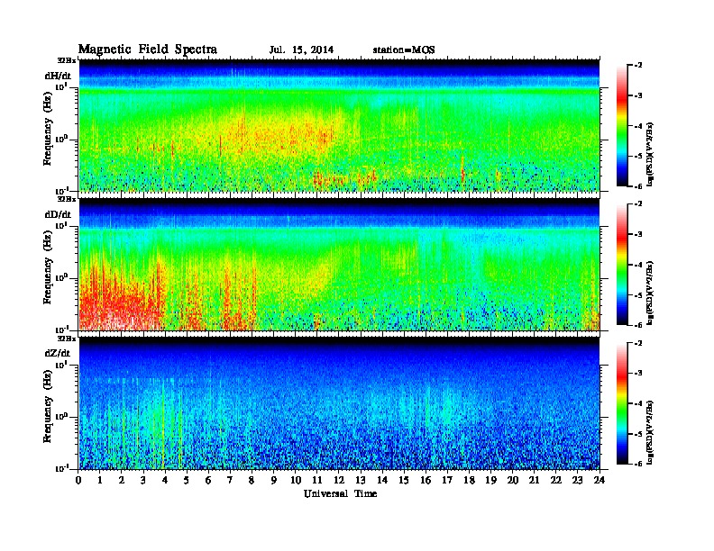Viewport: 714px width, 551px height.
Task: Click the "-5" tick on dZ/dt color scale
Action: [x=638, y=434]
